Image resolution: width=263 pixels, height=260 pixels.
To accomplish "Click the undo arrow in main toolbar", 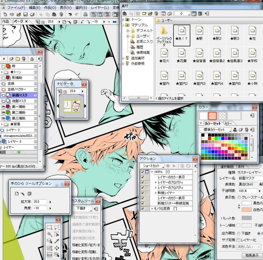I will [x=70, y=14].
